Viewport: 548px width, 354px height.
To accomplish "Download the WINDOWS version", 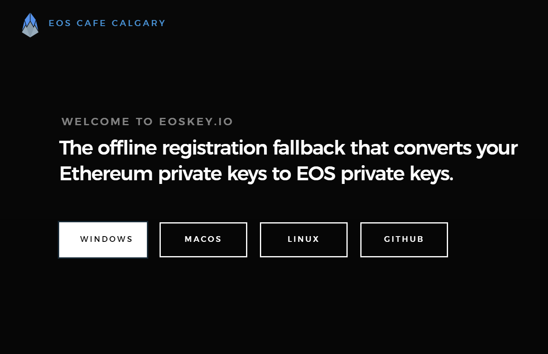I will [x=103, y=240].
